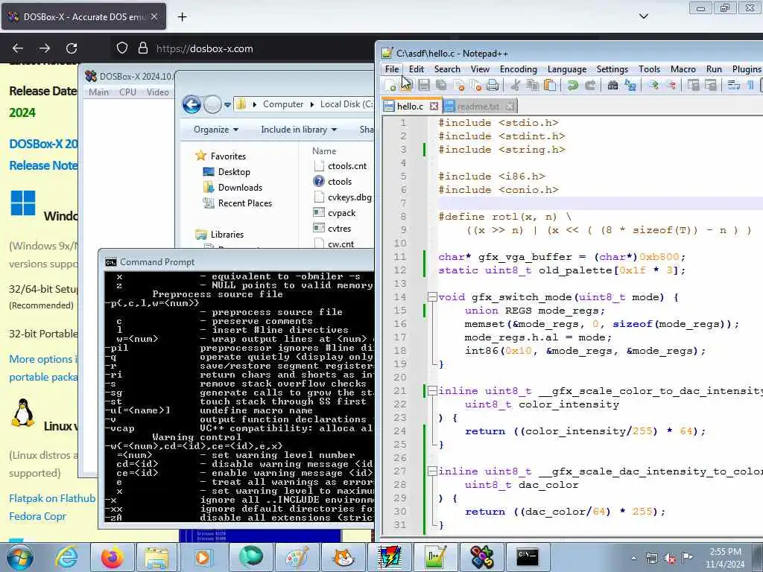Show hidden tray icons arrow
The height and width of the screenshot is (572, 763).
tap(633, 559)
